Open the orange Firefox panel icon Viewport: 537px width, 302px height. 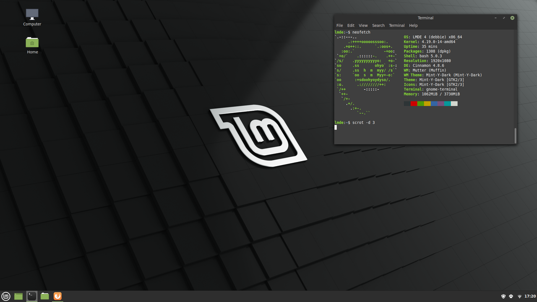(x=57, y=296)
